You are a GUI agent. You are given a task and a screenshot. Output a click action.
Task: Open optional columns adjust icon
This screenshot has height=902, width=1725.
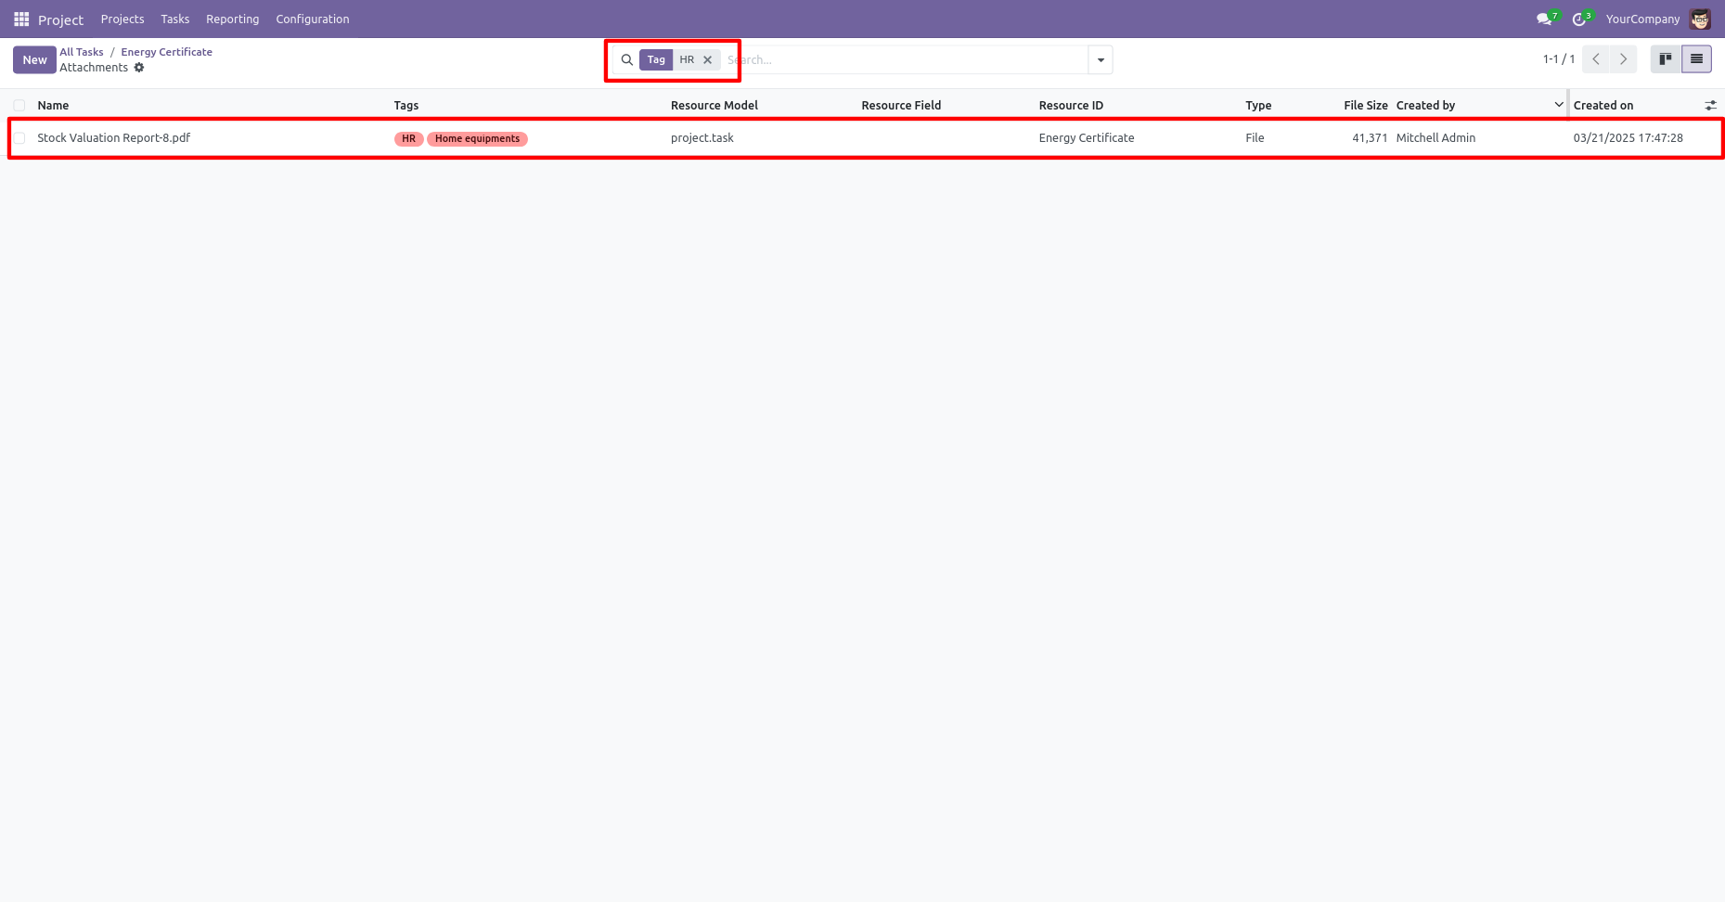pos(1710,106)
